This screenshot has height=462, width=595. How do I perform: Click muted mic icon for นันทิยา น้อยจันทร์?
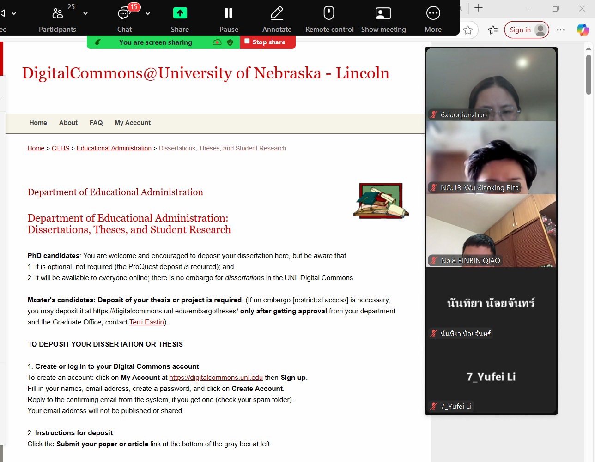[x=434, y=334]
